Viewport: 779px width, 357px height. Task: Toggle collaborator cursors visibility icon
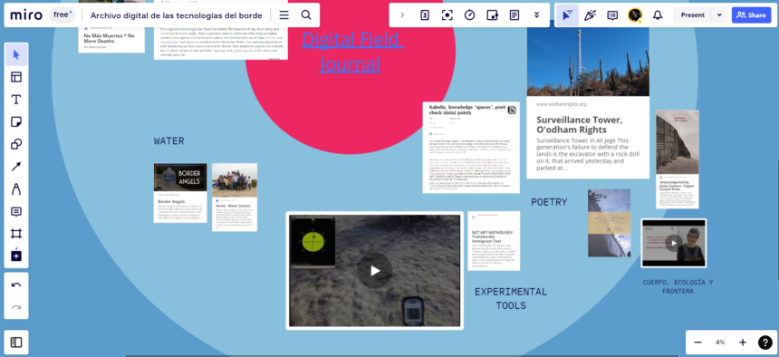pyautogui.click(x=567, y=14)
